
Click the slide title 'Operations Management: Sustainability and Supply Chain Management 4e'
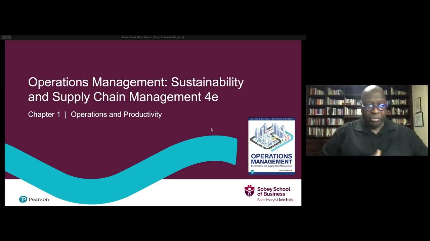pyautogui.click(x=136, y=89)
